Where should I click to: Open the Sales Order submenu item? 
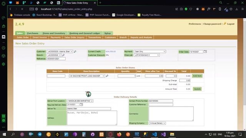(23, 38)
